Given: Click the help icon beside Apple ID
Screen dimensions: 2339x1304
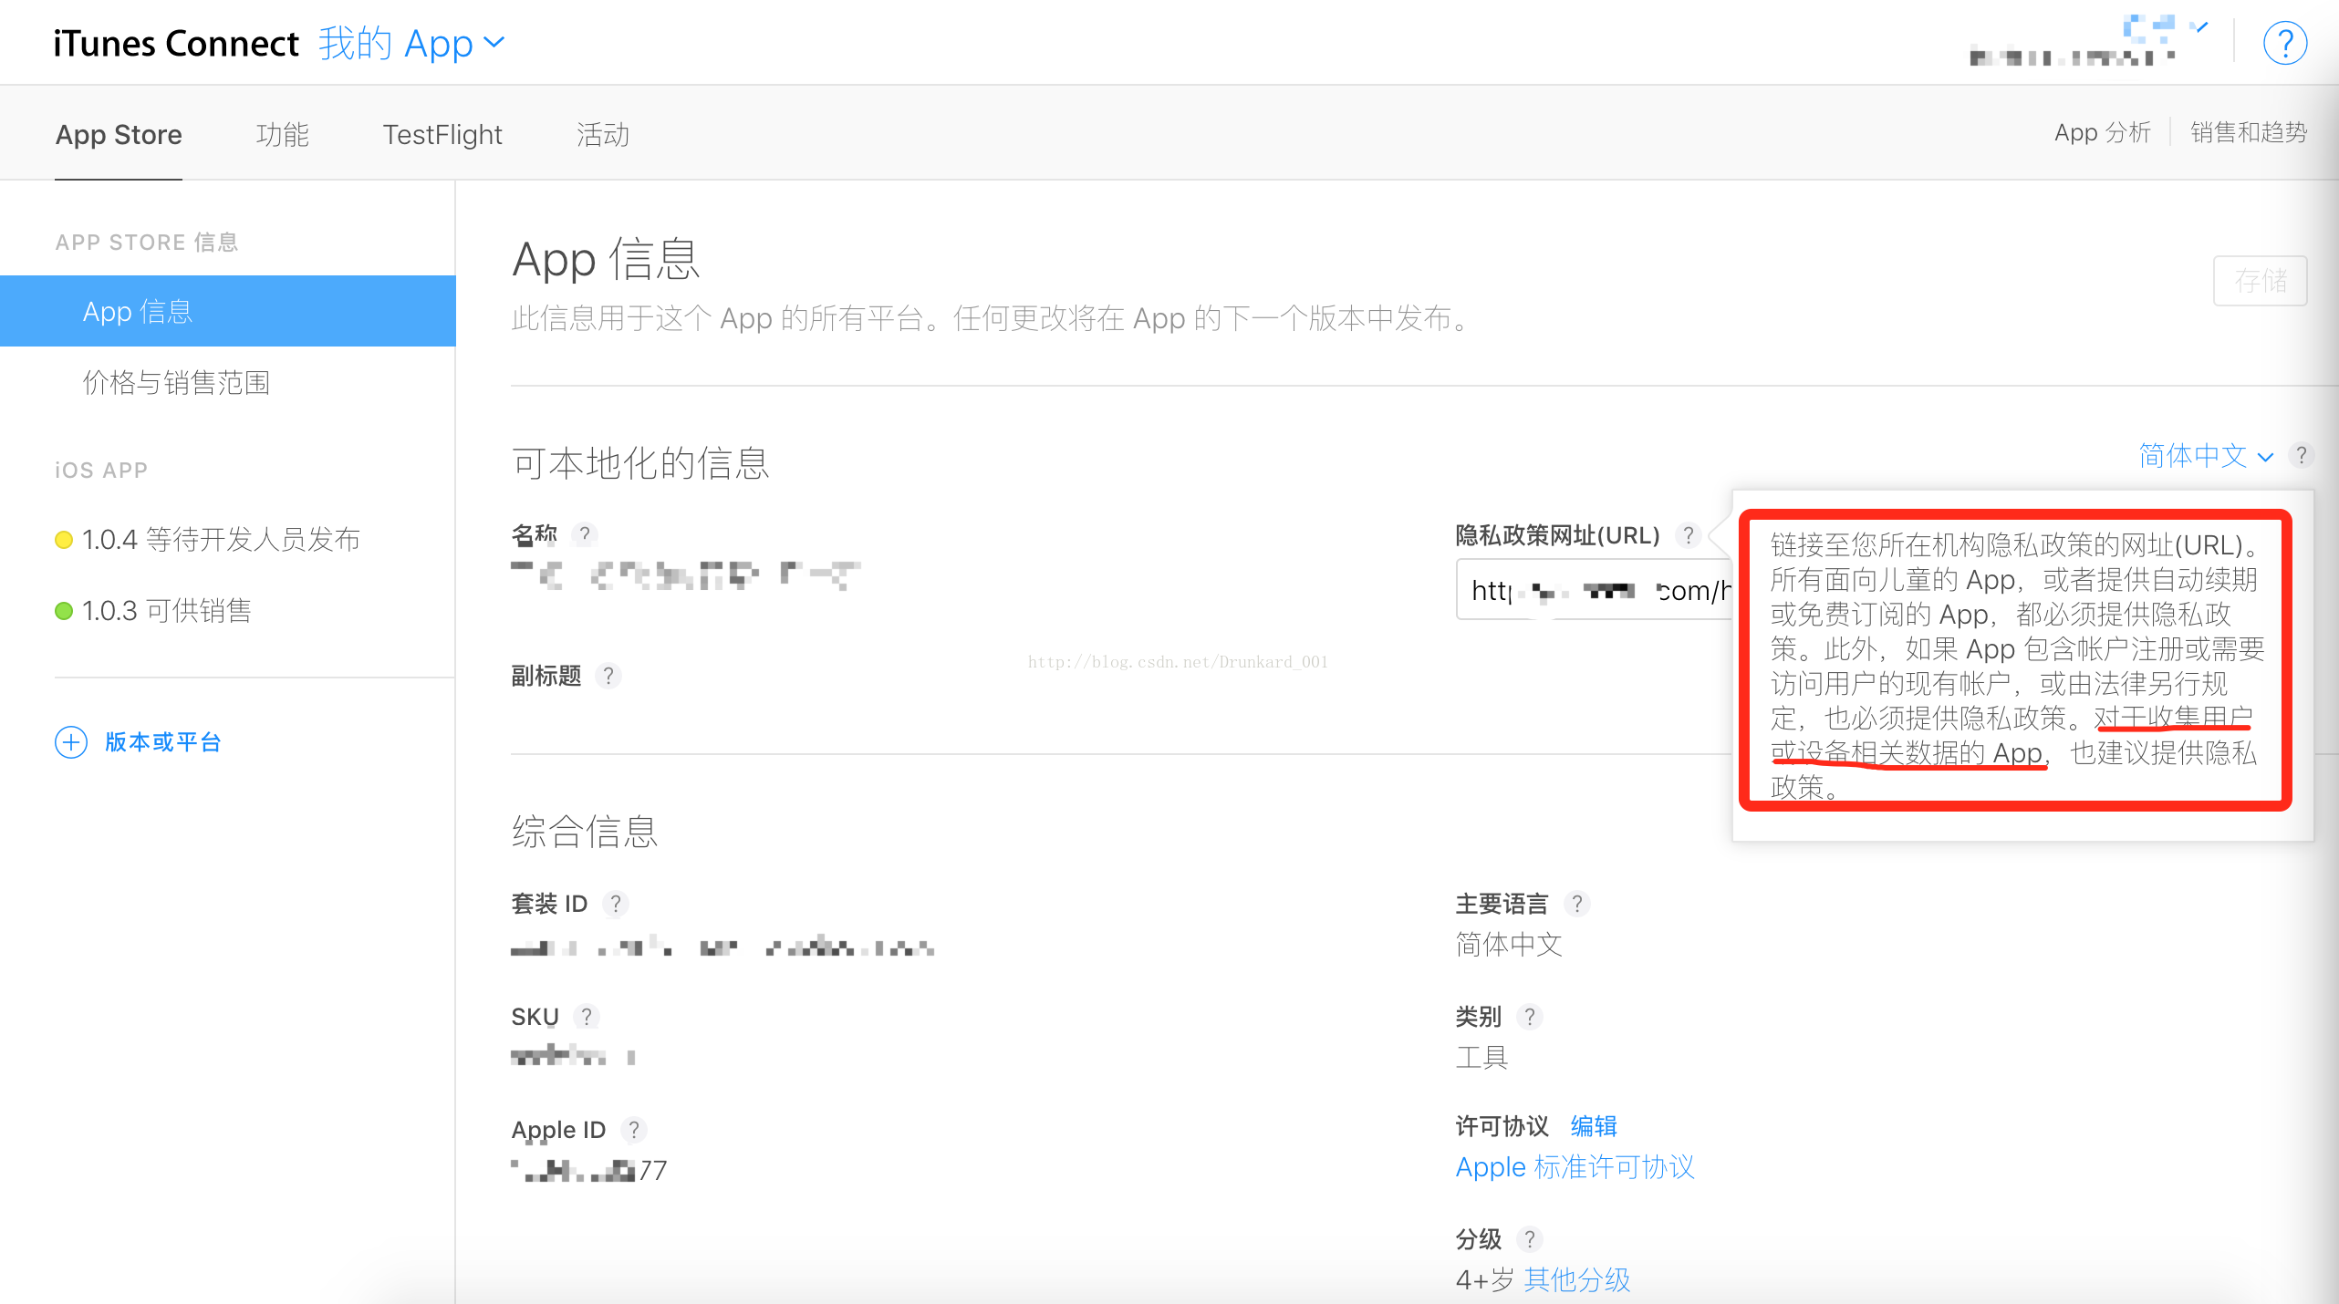Looking at the screenshot, I should [x=634, y=1130].
